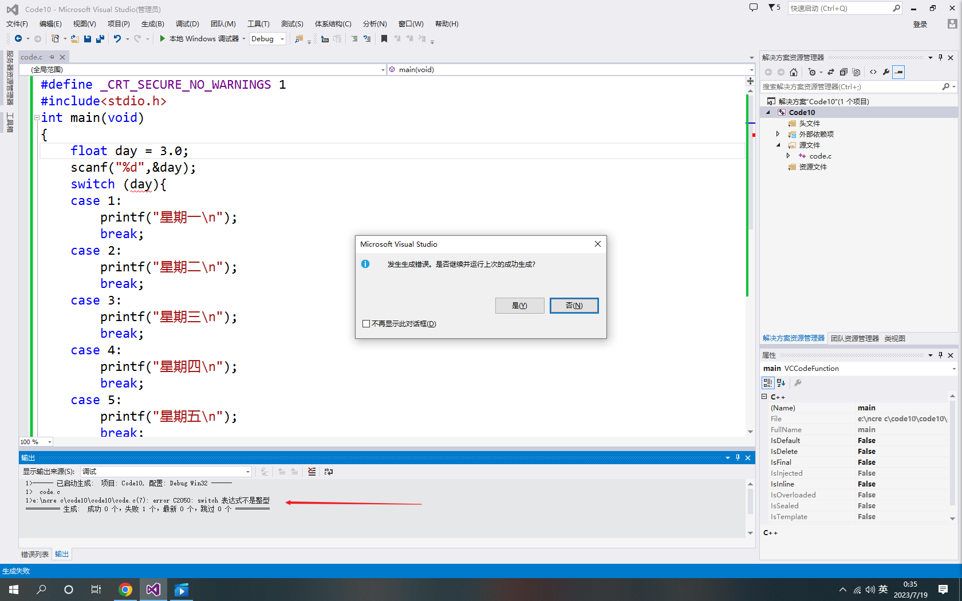Open the debugger target dropdown arrow
The height and width of the screenshot is (601, 962).
click(244, 39)
